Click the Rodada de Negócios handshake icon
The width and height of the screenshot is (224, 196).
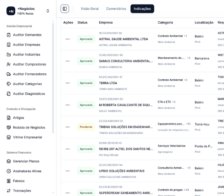click(9, 127)
